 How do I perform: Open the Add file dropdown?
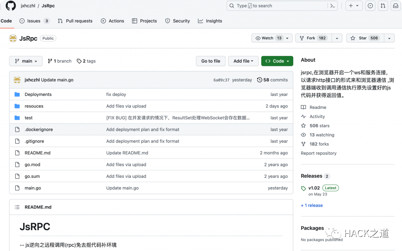pyautogui.click(x=243, y=61)
